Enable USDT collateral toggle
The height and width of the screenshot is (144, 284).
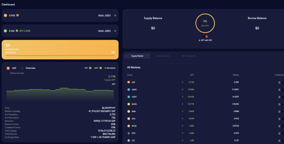click(281, 97)
